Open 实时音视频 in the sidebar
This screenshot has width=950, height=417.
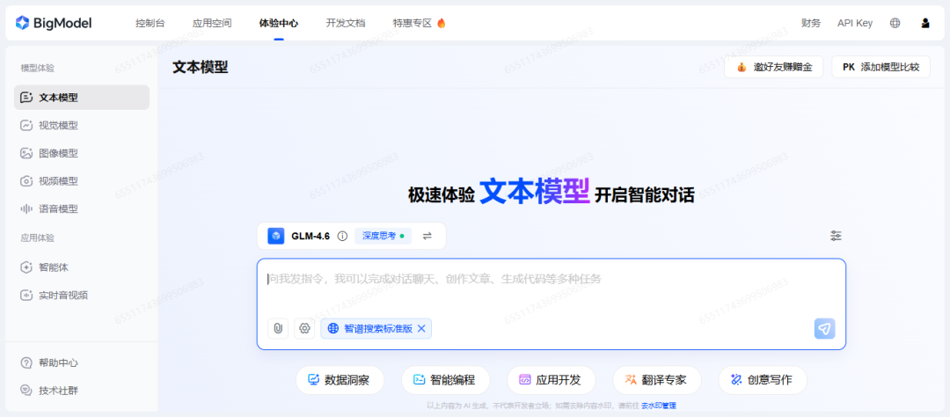pos(82,296)
